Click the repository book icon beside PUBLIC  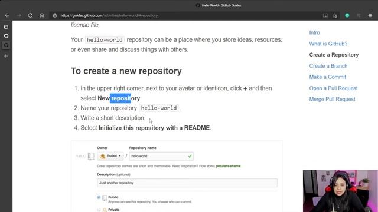point(91,156)
